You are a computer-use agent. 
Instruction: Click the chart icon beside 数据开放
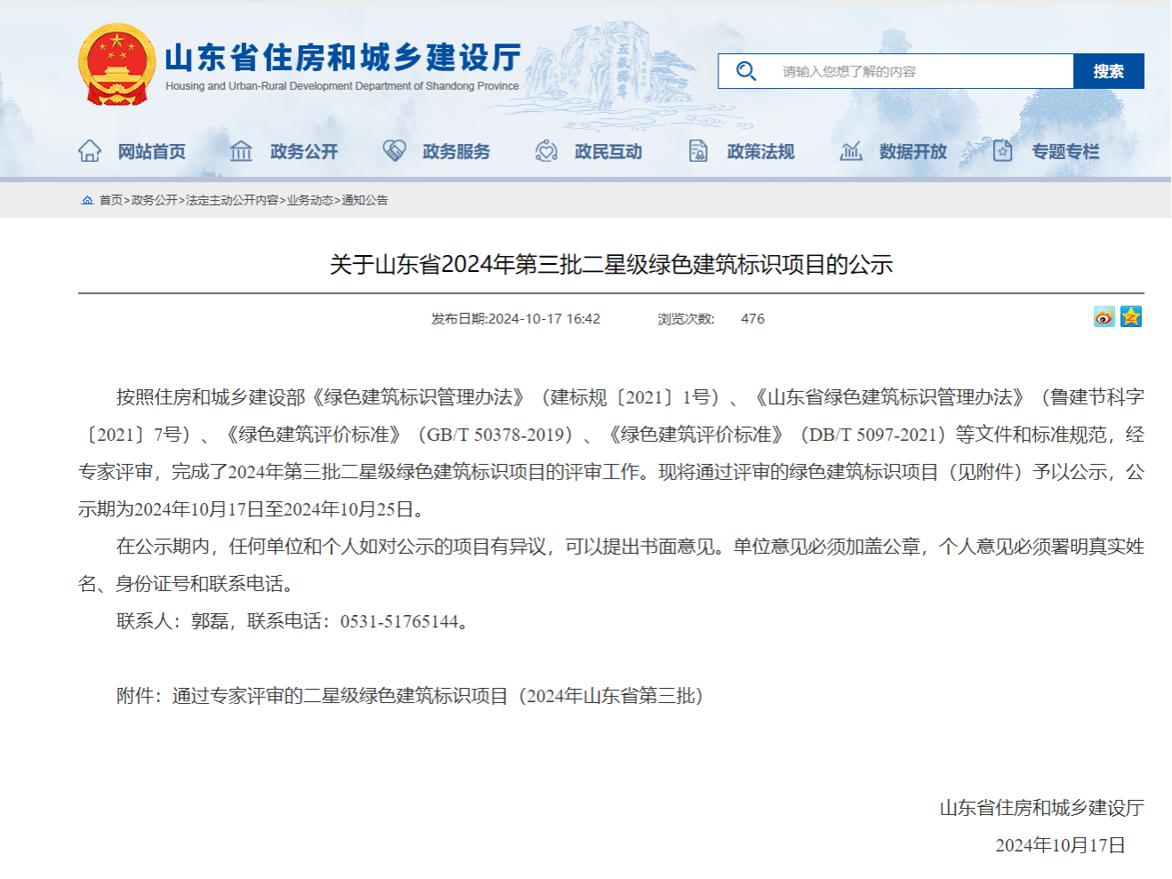click(851, 151)
